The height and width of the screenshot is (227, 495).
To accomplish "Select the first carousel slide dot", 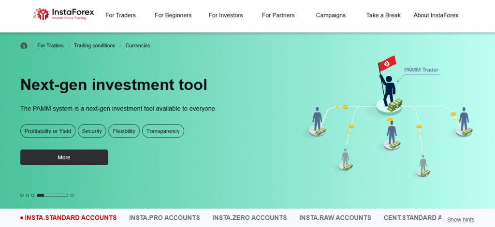I will pos(22,195).
